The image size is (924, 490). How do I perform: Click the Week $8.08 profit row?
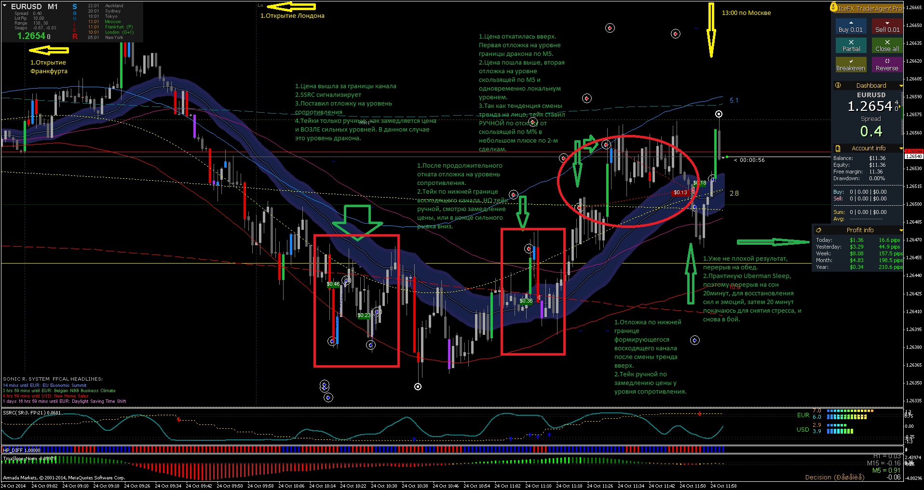coord(859,253)
